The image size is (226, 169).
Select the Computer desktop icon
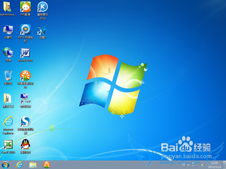point(8,30)
